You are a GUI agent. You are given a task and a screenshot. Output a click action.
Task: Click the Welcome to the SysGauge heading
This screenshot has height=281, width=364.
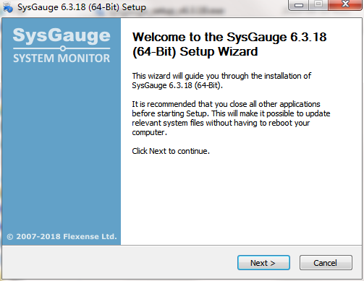tap(229, 44)
